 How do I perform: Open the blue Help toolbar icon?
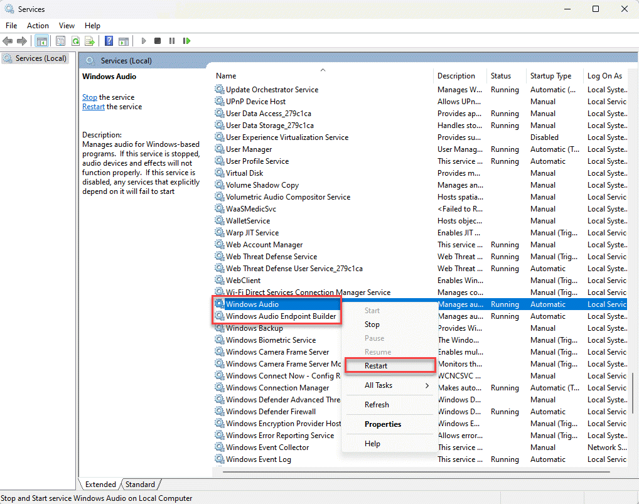[x=109, y=41]
